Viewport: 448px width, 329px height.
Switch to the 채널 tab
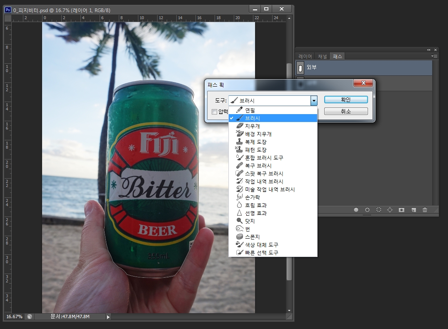(322, 57)
